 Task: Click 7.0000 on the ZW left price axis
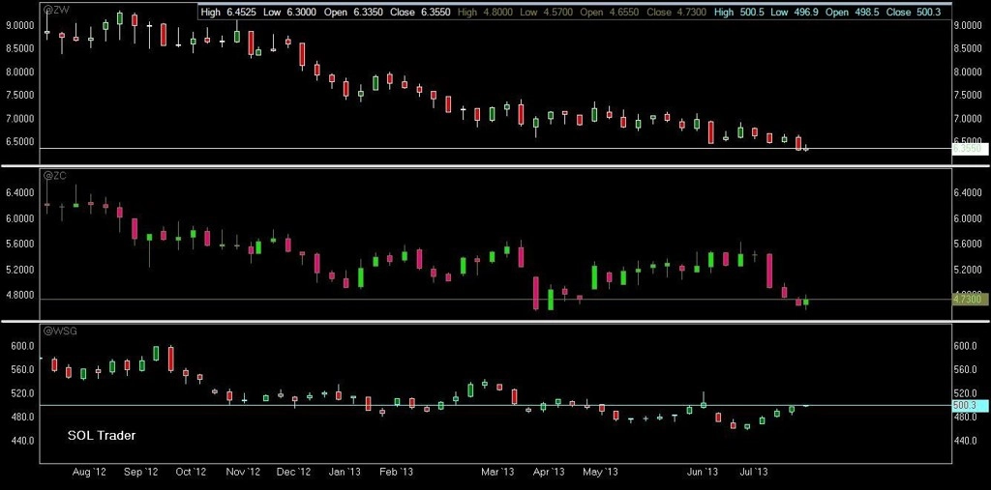(x=20, y=119)
